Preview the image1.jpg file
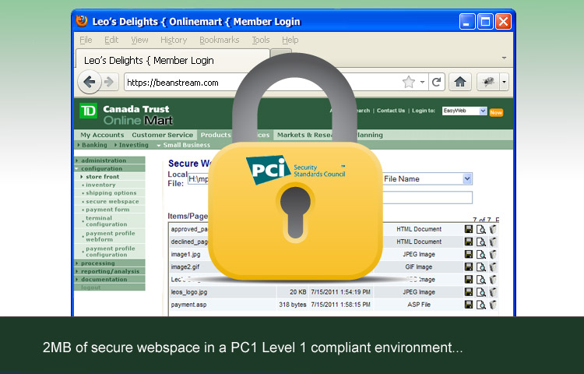 pos(481,255)
